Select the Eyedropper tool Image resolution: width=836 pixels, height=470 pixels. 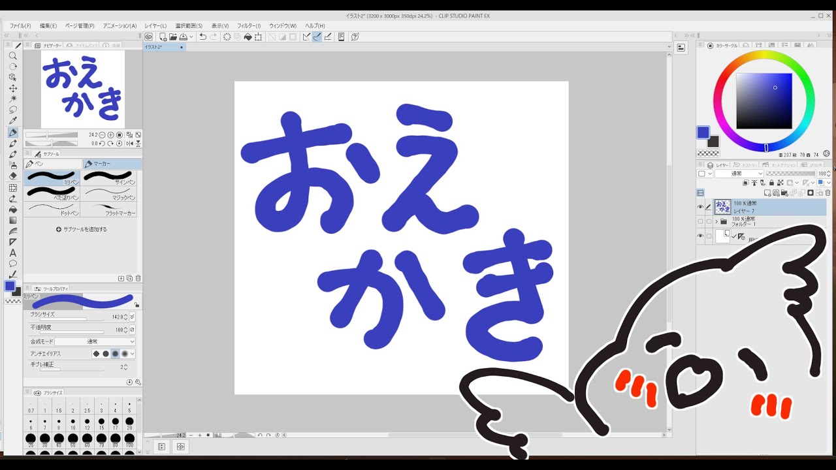click(12, 121)
